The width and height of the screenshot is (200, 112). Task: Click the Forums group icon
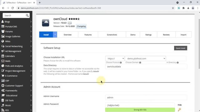(x=3, y=31)
